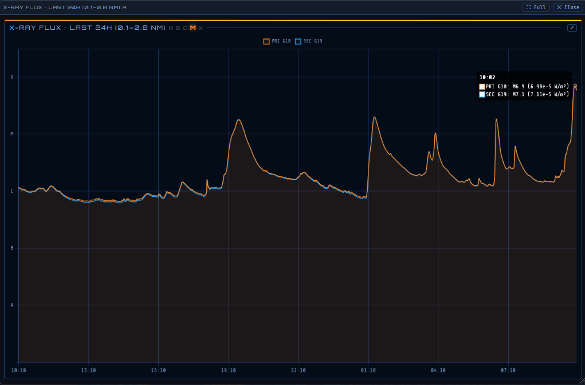Click the Full screen button

pyautogui.click(x=536, y=7)
